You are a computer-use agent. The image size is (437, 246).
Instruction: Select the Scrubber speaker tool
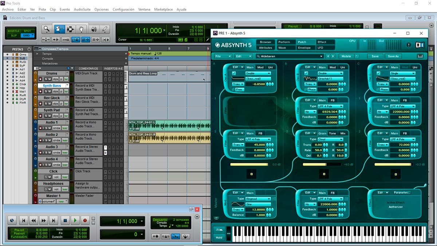click(x=94, y=30)
